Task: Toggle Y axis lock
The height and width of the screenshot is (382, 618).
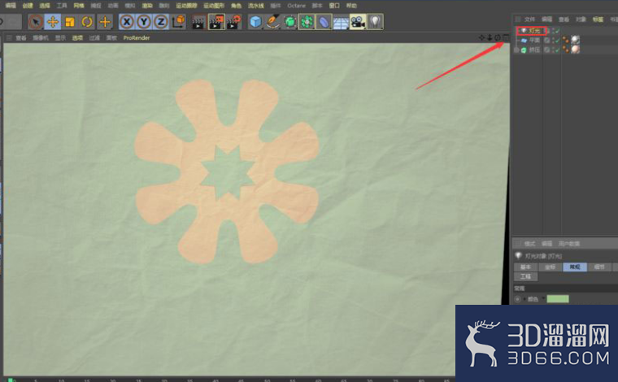Action: click(144, 22)
